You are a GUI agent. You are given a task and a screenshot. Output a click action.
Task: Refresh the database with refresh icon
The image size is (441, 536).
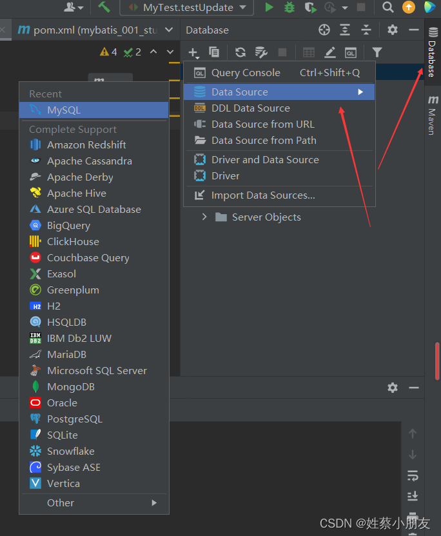coord(240,52)
